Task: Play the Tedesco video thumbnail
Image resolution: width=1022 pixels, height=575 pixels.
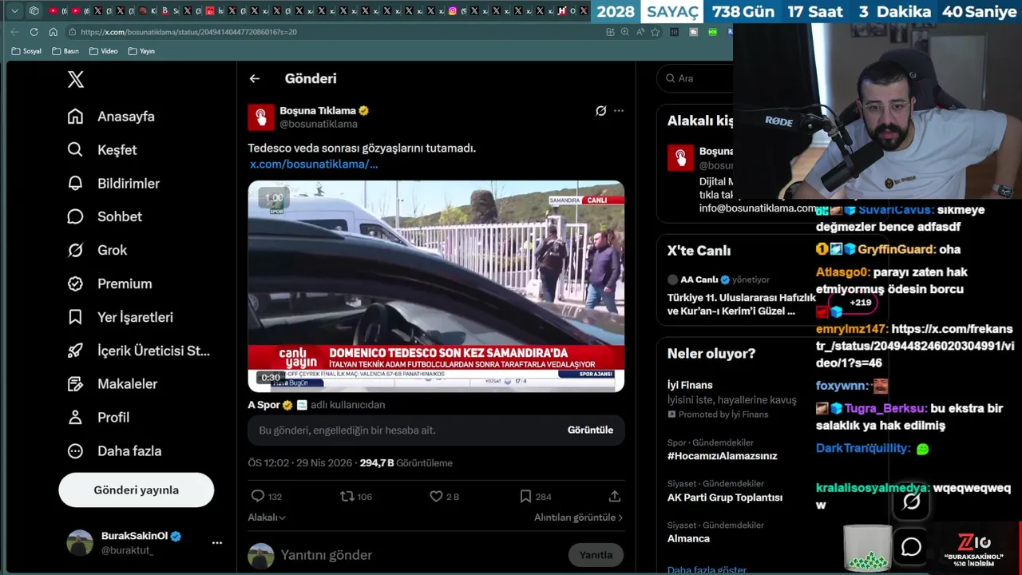Action: tap(436, 287)
